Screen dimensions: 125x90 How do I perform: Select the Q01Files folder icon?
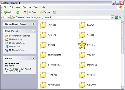[82, 55]
